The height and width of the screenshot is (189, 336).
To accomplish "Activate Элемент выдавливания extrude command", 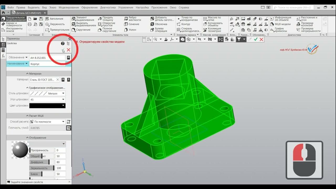I will [83, 19].
